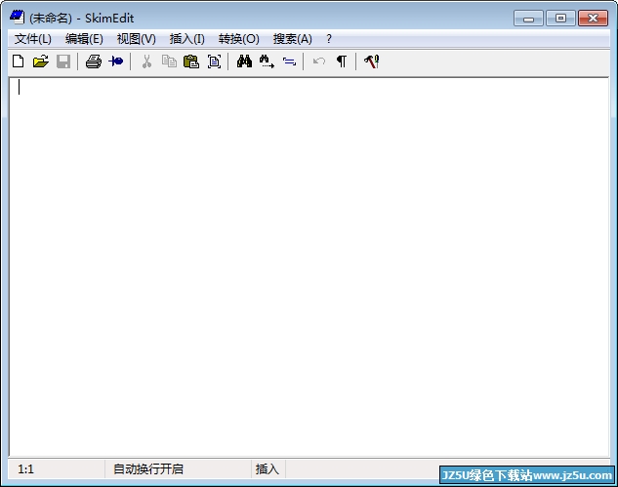Image resolution: width=618 pixels, height=487 pixels.
Task: Select all text with the bracketed document icon
Action: 214,61
